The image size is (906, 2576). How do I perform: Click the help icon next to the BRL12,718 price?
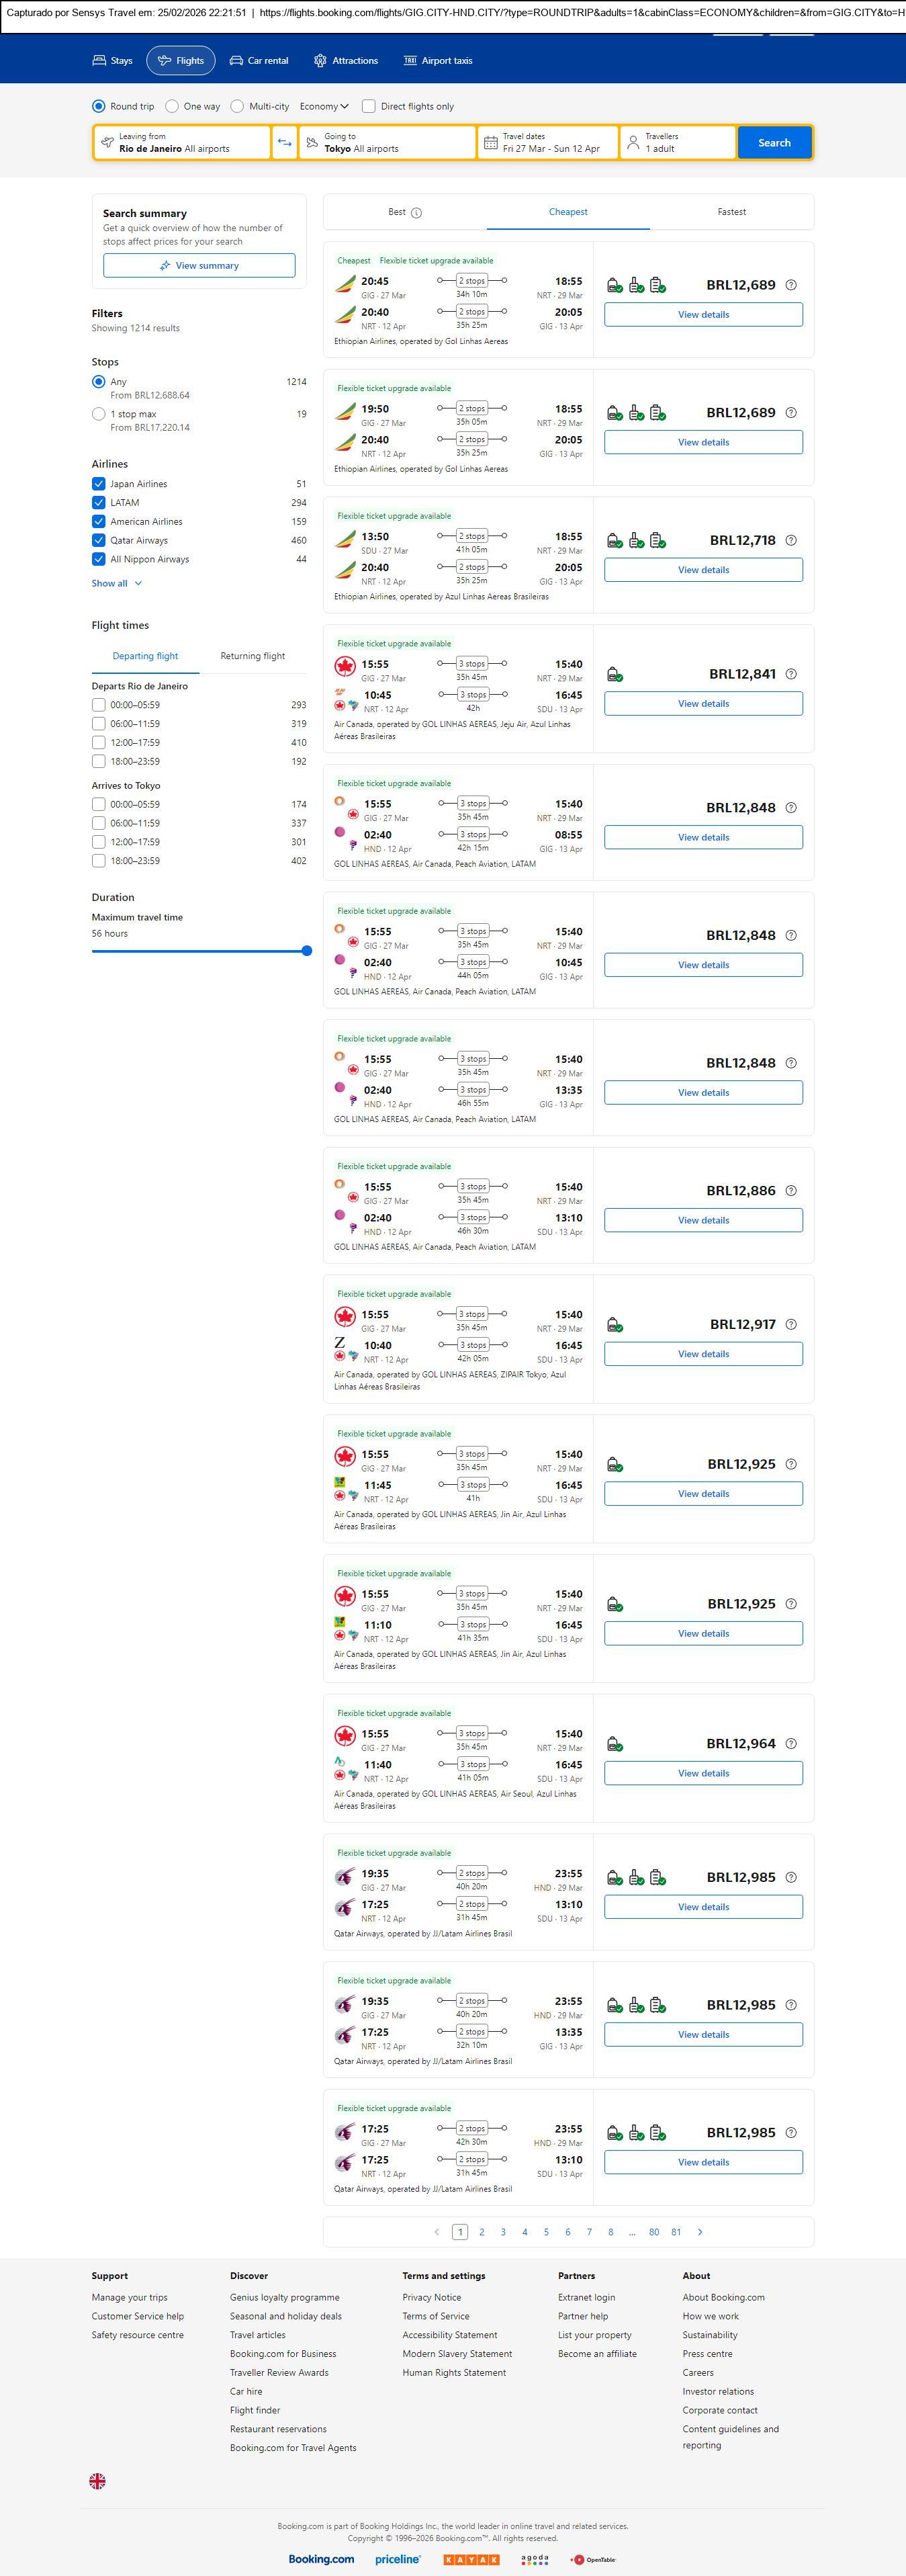[x=791, y=541]
